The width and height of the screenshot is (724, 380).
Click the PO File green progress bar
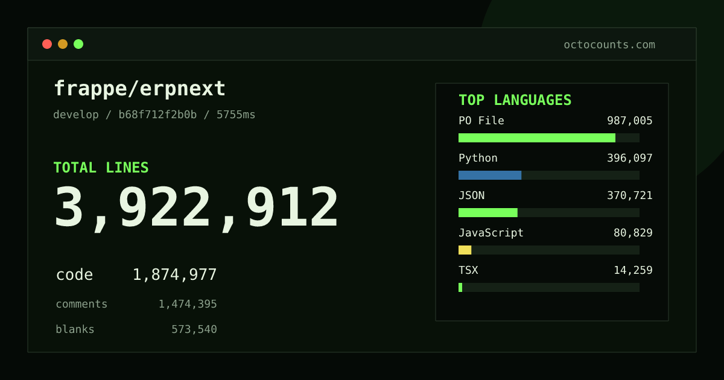(x=537, y=138)
